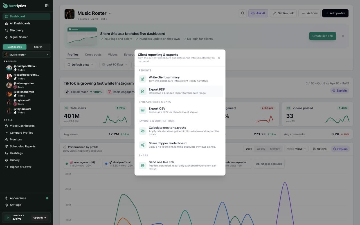Image resolution: width=360 pixels, height=225 pixels.
Task: Switch to the Cross posts tab
Action: click(93, 55)
